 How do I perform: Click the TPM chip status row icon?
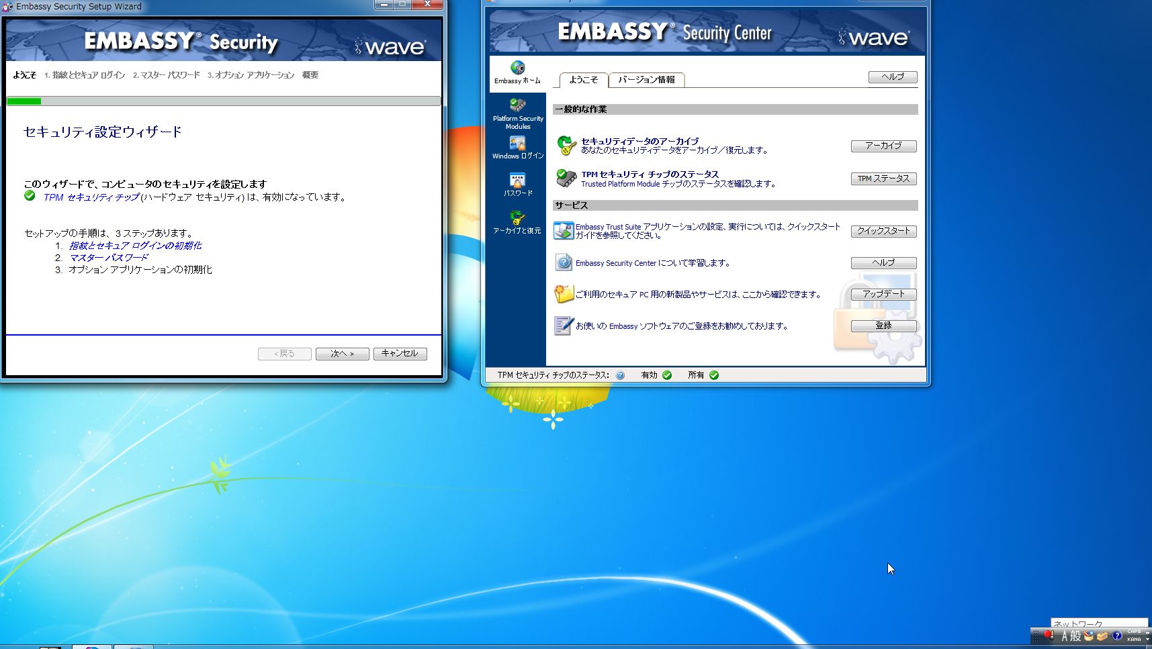pyautogui.click(x=566, y=178)
